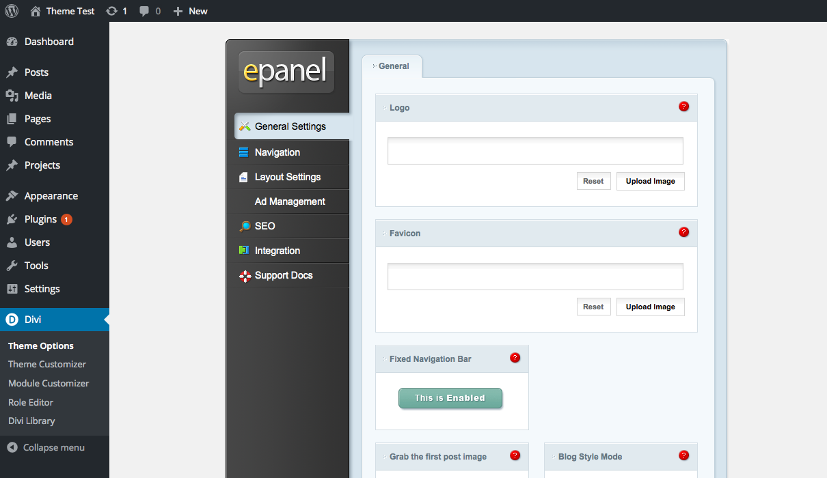Open help for Grab the first post image
The width and height of the screenshot is (827, 478).
pyautogui.click(x=515, y=455)
